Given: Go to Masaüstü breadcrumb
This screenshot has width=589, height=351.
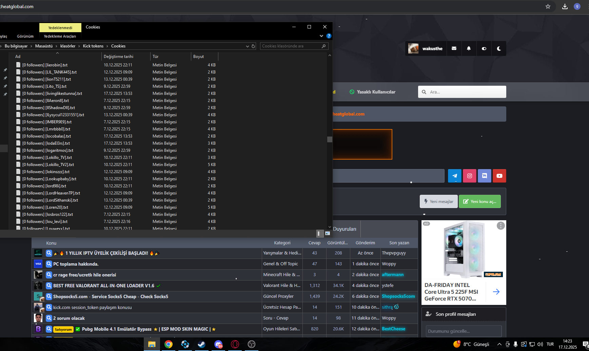Looking at the screenshot, I should click(44, 46).
